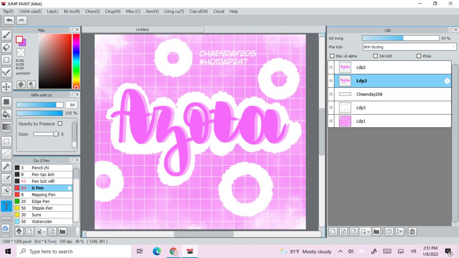Open G Pen brush settings gear
The width and height of the screenshot is (459, 258).
[69, 188]
